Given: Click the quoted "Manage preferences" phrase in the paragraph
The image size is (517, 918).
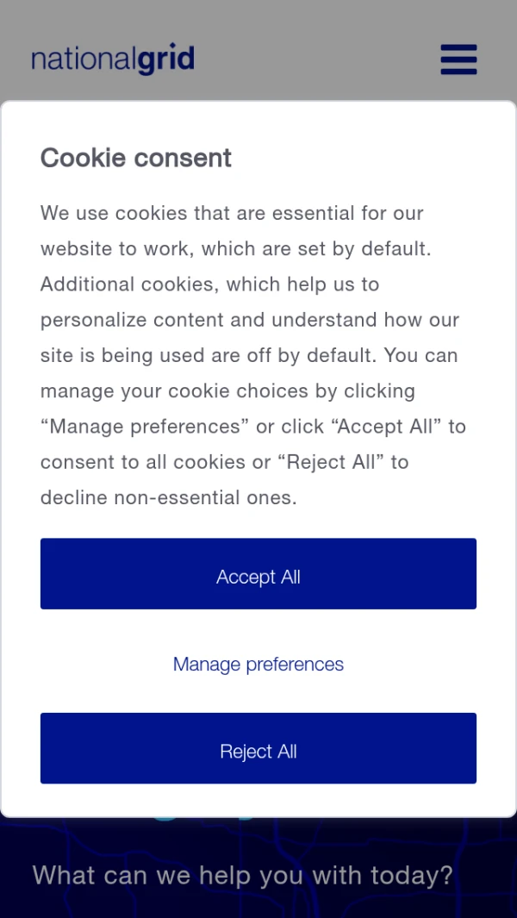Looking at the screenshot, I should pyautogui.click(x=145, y=427).
